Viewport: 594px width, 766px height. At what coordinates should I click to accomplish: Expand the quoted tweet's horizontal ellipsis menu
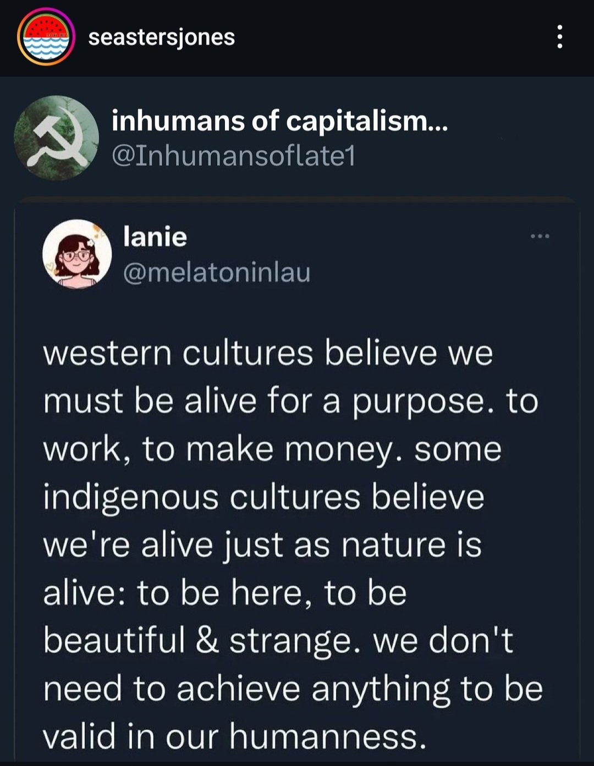click(540, 237)
